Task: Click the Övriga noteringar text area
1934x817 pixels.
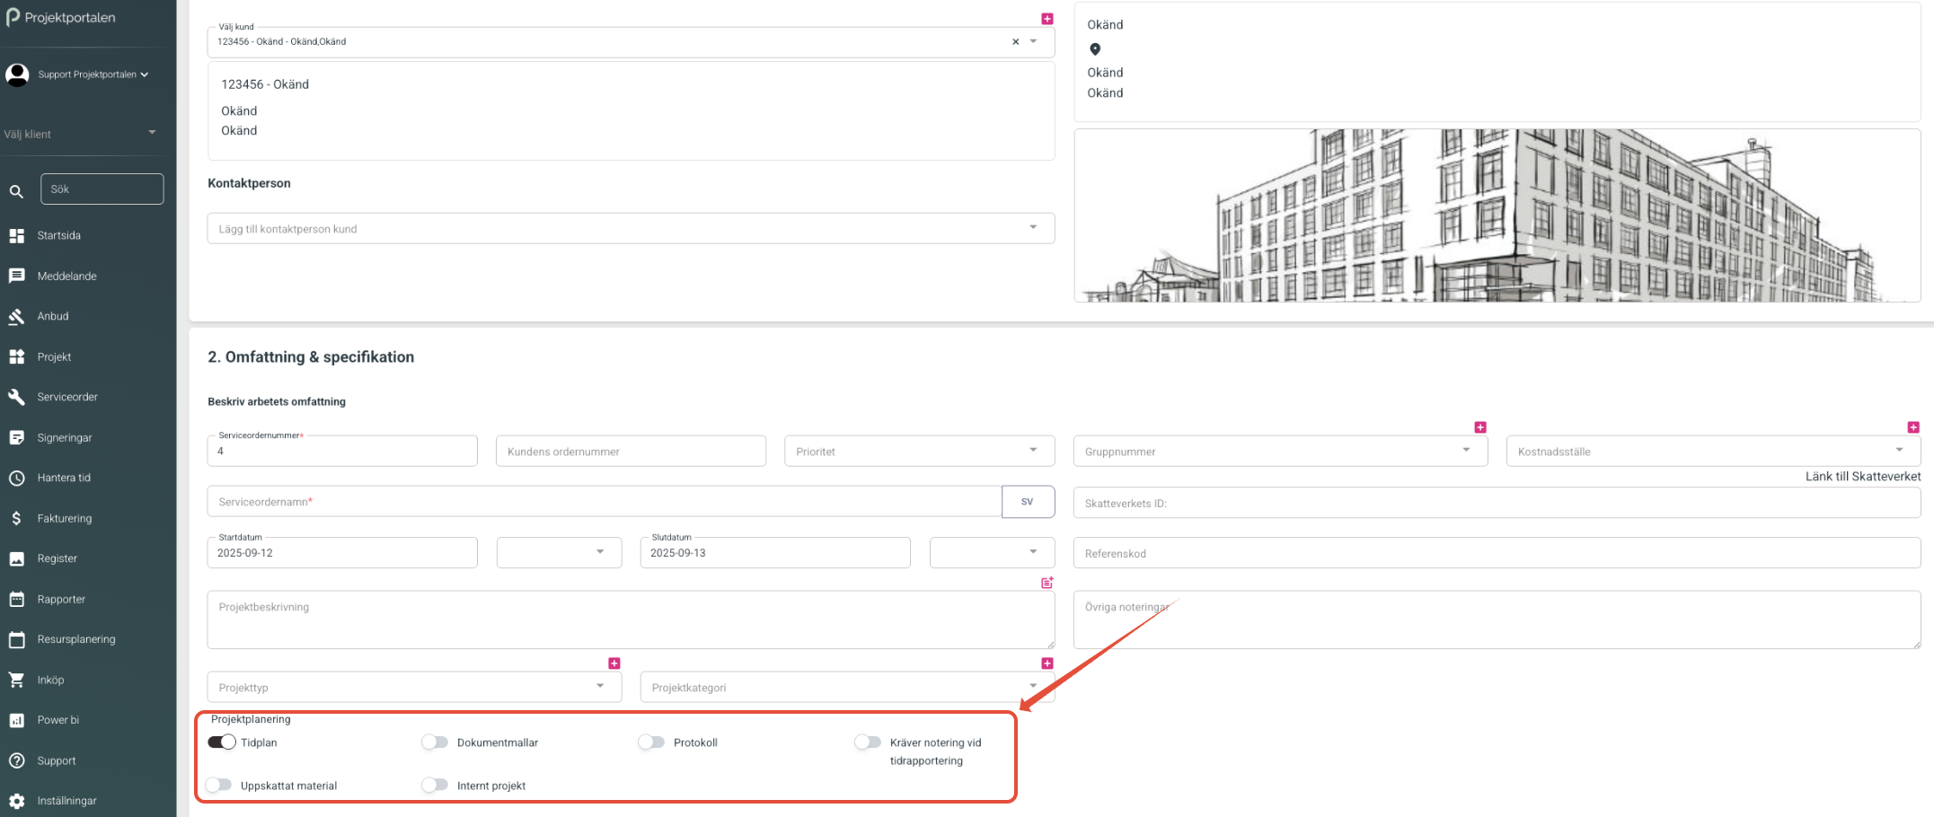Action: pyautogui.click(x=1497, y=619)
